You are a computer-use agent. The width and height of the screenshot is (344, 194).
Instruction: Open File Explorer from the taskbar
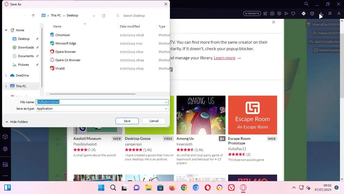click(x=148, y=188)
